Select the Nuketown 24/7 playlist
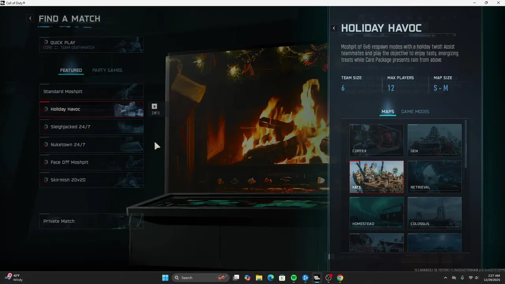This screenshot has height=284, width=505. click(x=92, y=145)
